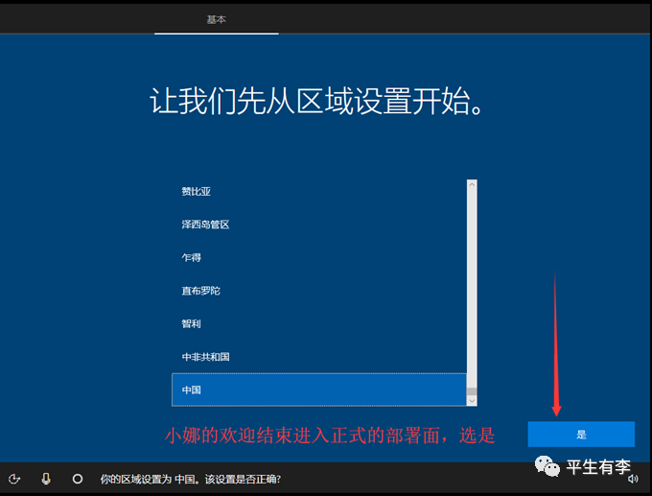Open the ease of access icon
This screenshot has height=496, width=652.
coord(14,479)
